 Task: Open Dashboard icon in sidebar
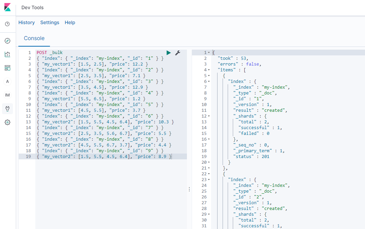[x=7, y=68]
